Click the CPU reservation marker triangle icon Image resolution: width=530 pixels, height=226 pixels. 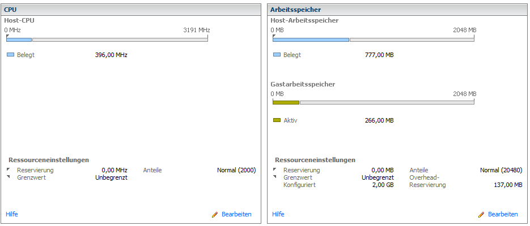coord(9,169)
